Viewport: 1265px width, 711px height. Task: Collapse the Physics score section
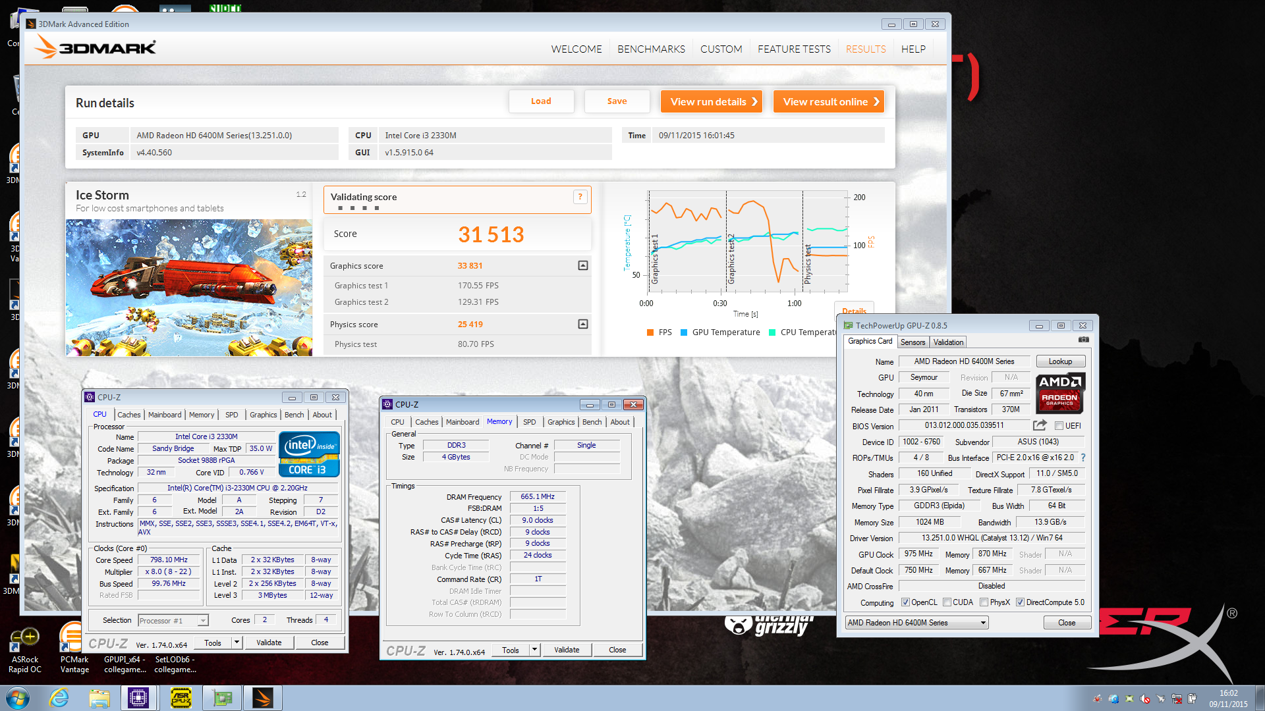click(x=583, y=324)
